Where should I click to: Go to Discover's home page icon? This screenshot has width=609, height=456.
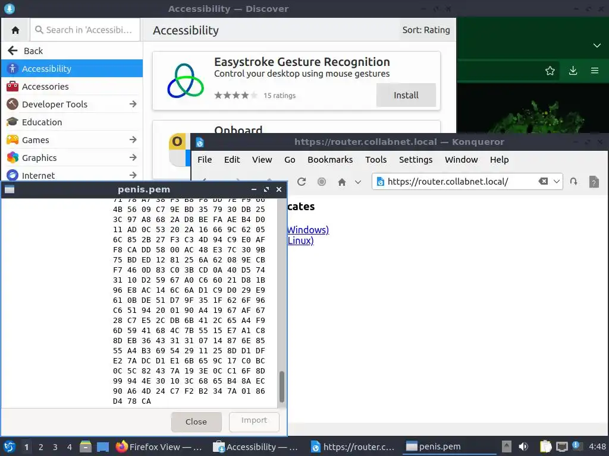click(15, 30)
